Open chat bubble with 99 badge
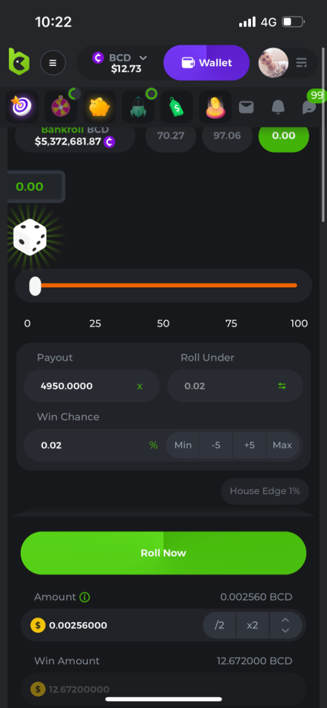 [309, 107]
